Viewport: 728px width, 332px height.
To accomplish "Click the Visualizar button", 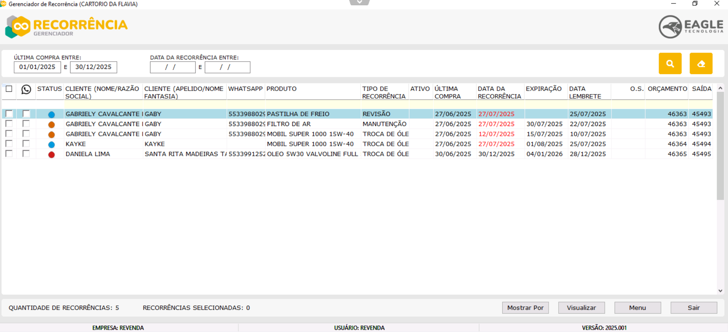I will [x=581, y=308].
